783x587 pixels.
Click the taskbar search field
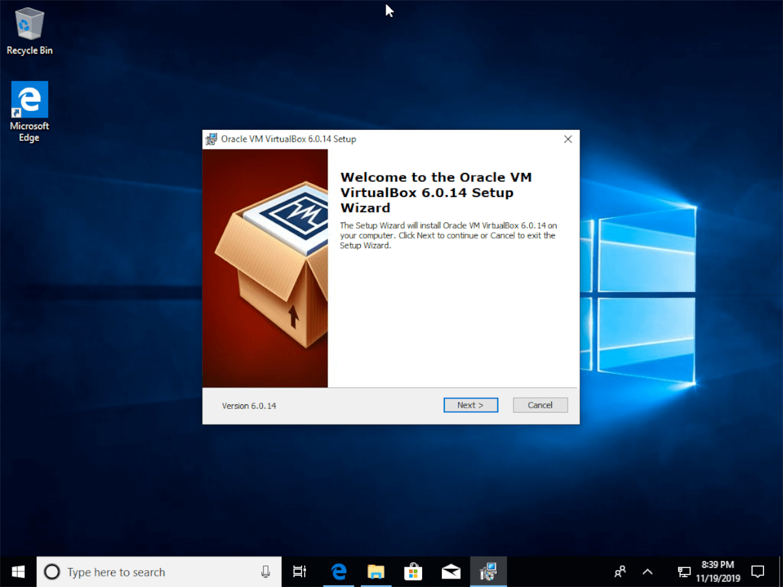tap(157, 571)
